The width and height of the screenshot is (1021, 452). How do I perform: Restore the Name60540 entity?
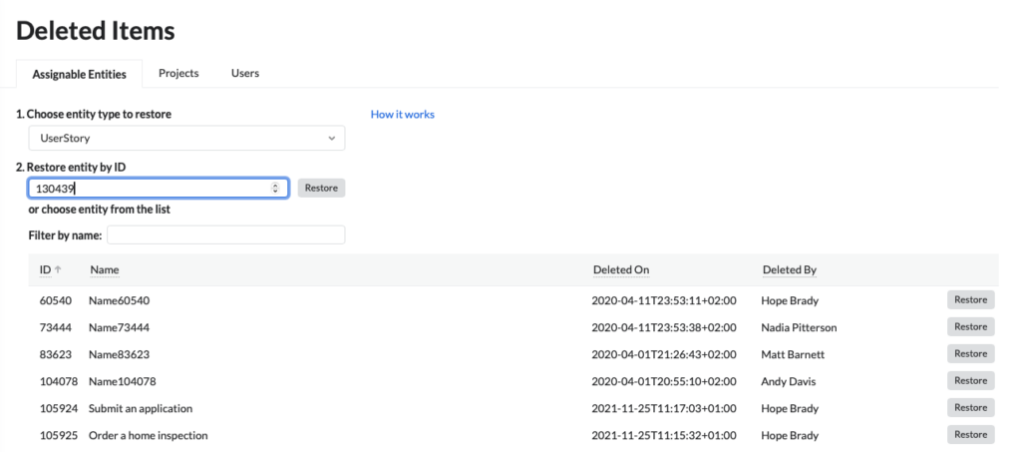[971, 299]
